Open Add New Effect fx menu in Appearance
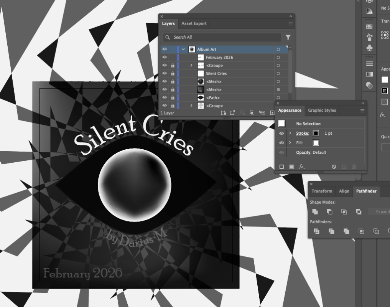The height and width of the screenshot is (307, 390). [301, 167]
